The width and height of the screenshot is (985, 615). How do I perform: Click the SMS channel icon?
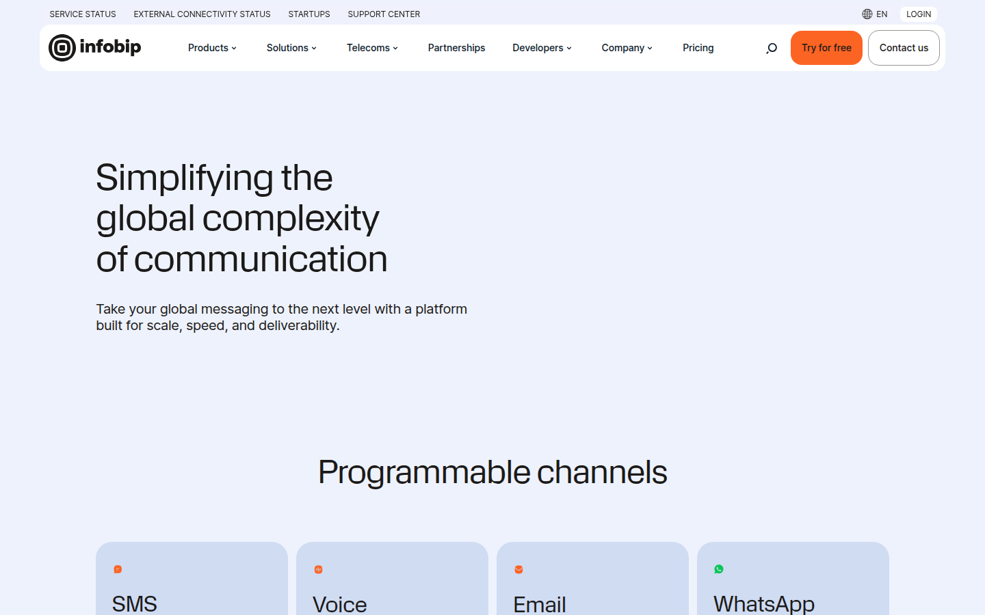[x=118, y=569]
